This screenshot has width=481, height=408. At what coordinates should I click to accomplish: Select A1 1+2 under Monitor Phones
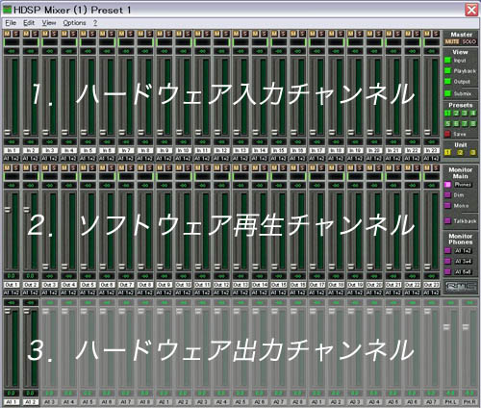pos(447,251)
